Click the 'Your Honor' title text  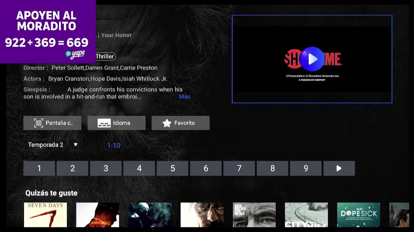(x=116, y=35)
